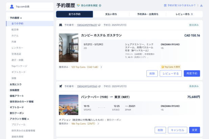Switch to the 支払い待ち tab
This screenshot has height=139, width=209.
111,14
